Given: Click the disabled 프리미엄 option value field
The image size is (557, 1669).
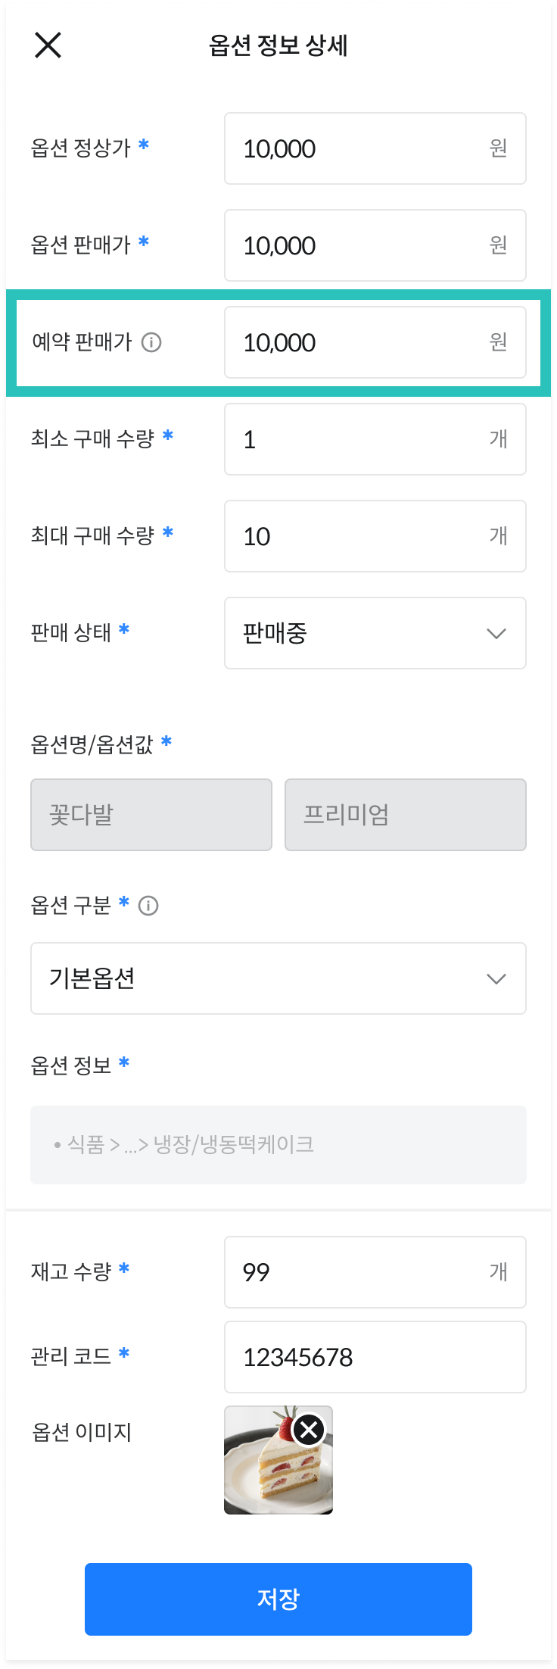Looking at the screenshot, I should [x=406, y=815].
